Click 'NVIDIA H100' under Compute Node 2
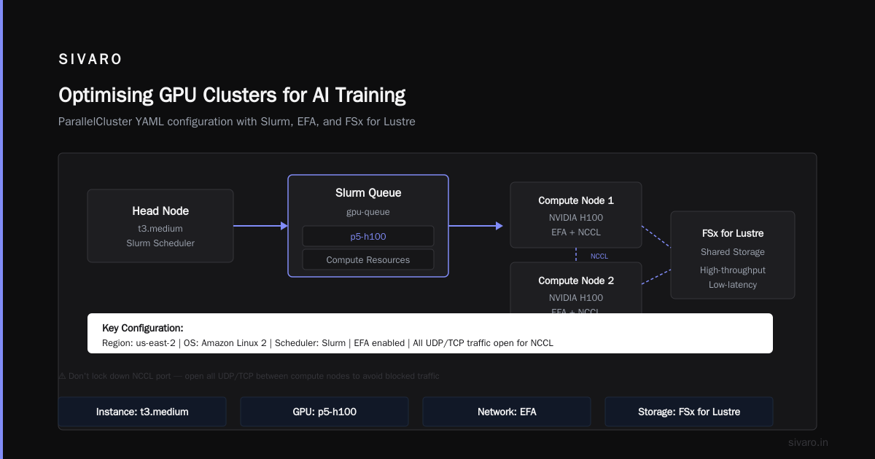Image resolution: width=875 pixels, height=459 pixels. 576,298
